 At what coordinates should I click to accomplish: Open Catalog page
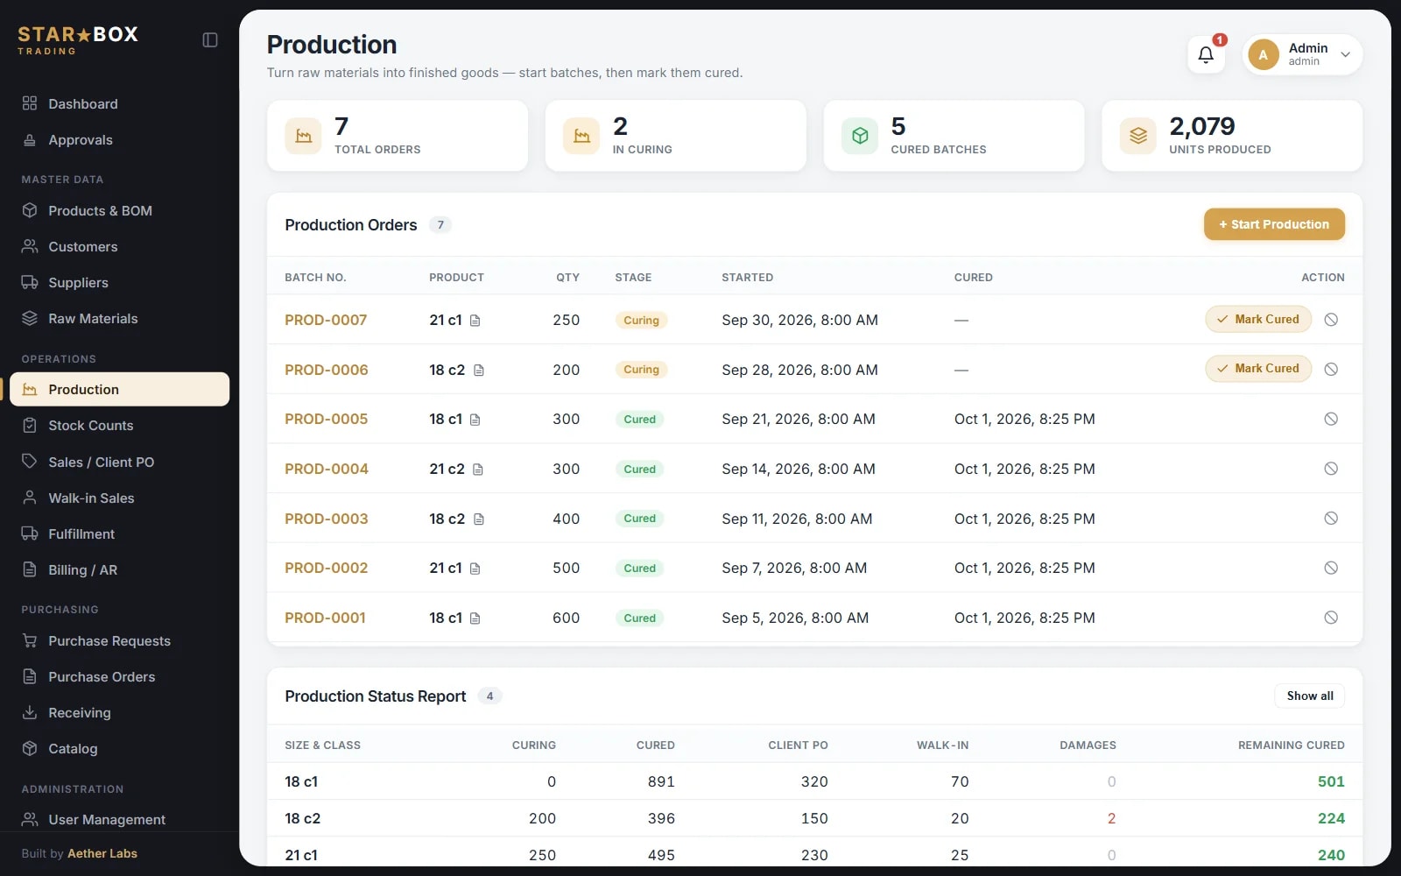[119, 748]
